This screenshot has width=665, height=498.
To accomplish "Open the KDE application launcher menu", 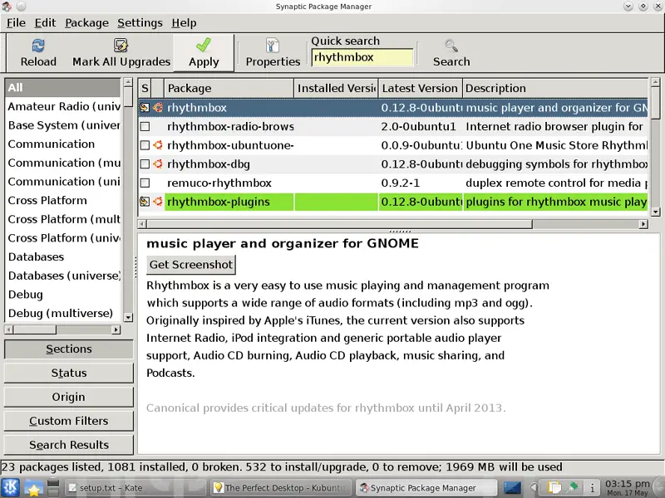I will [10, 487].
